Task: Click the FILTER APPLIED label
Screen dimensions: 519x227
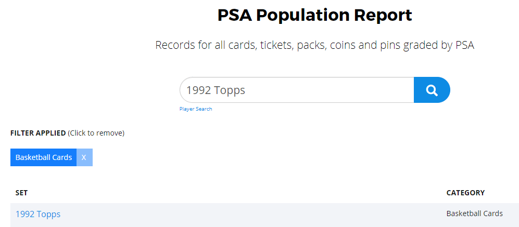Action: click(38, 133)
